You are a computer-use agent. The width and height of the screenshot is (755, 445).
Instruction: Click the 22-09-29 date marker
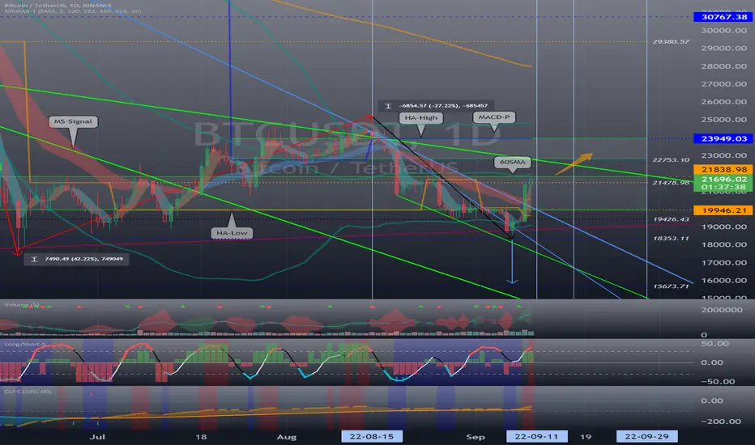(646, 436)
